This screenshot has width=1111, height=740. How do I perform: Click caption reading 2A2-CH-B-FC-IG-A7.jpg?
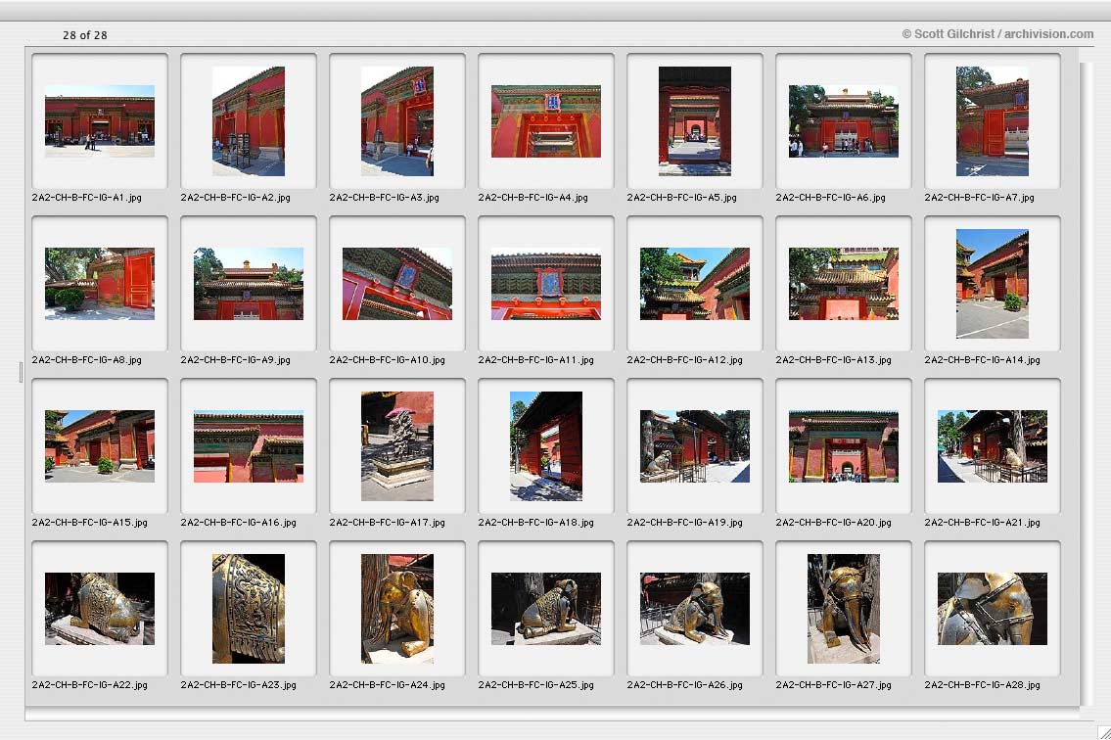pyautogui.click(x=979, y=198)
